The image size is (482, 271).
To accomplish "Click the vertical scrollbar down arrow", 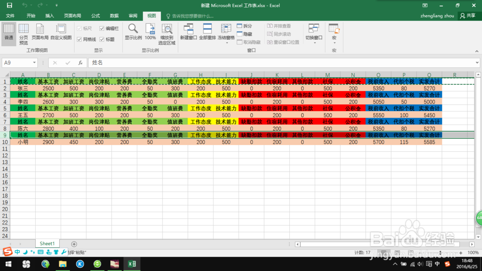I will (478, 237).
